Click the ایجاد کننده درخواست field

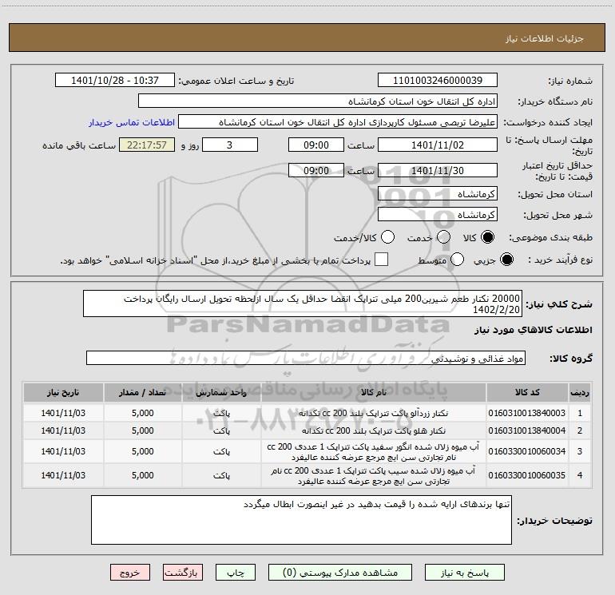click(x=338, y=122)
